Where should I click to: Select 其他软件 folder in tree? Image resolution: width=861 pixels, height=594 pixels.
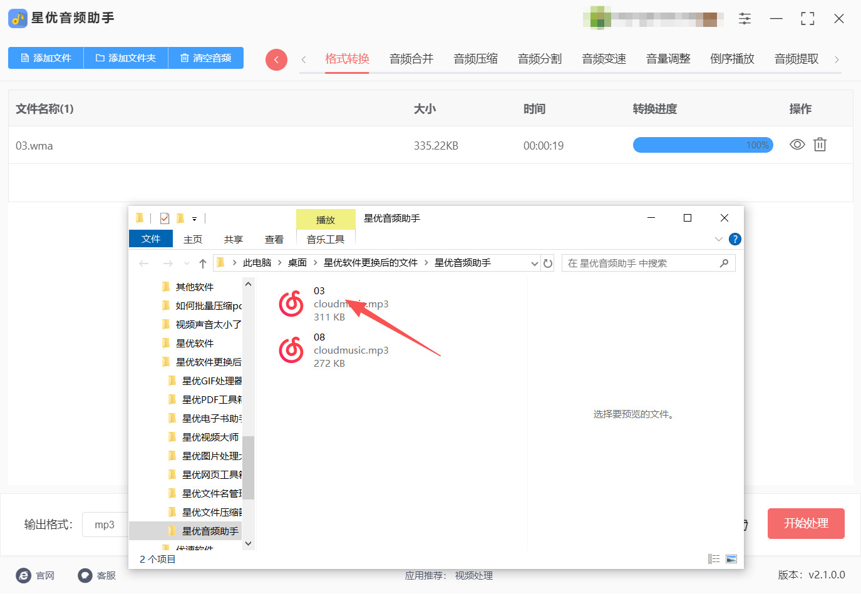[194, 287]
